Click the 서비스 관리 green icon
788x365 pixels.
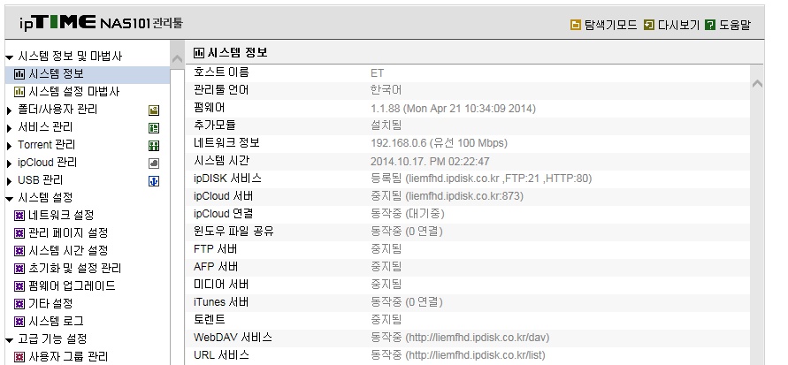point(154,128)
